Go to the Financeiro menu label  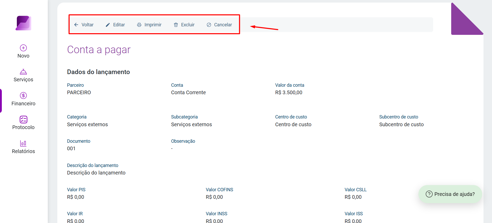pos(24,103)
